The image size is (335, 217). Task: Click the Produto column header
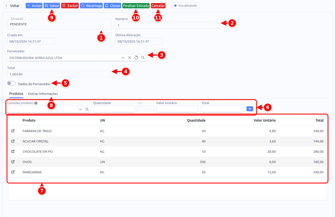tap(29, 120)
